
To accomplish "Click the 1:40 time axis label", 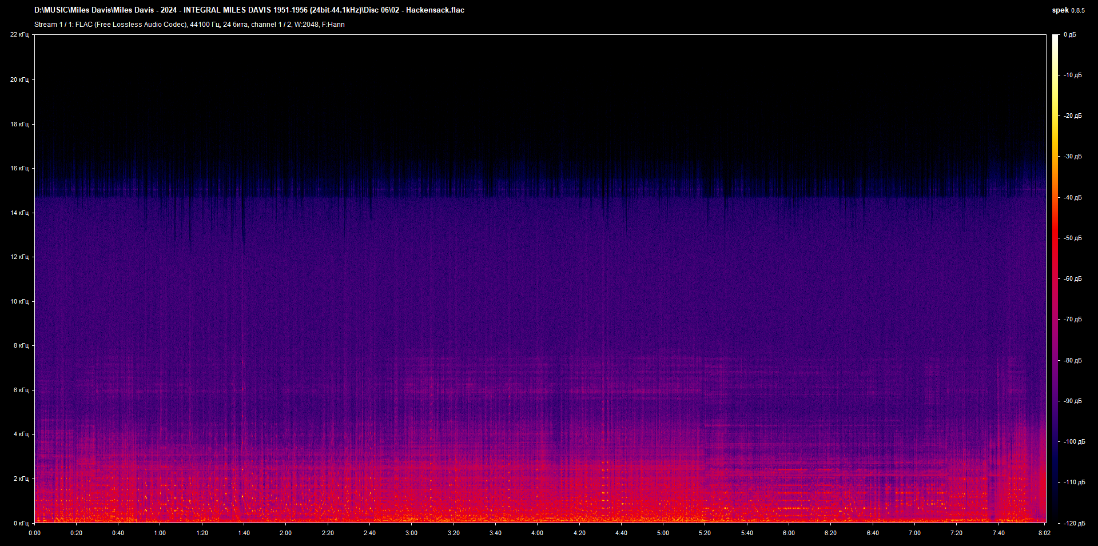I will click(244, 533).
